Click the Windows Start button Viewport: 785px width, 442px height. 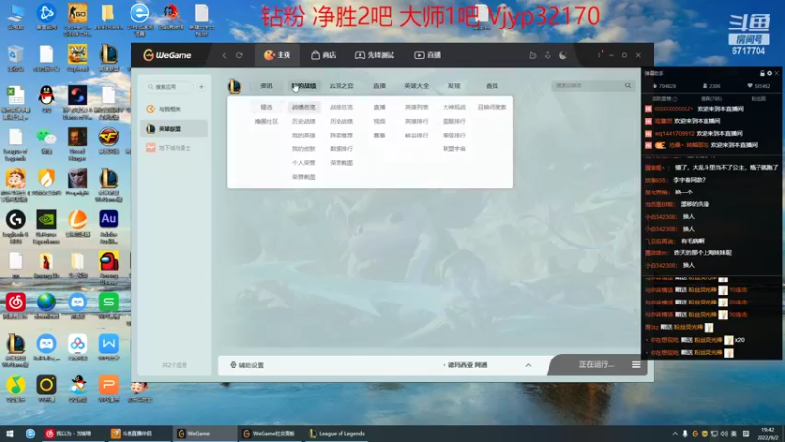pos(10,433)
